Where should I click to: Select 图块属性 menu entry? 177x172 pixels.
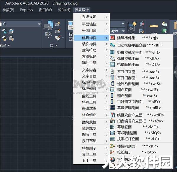(91, 122)
